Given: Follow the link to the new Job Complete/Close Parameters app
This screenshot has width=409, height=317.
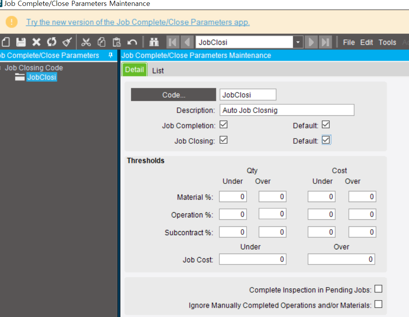Looking at the screenshot, I should point(138,22).
